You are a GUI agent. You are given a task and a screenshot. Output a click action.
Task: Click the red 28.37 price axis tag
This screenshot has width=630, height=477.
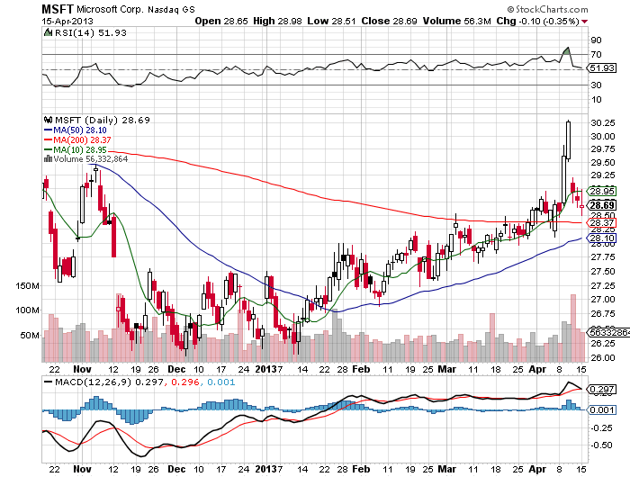tap(601, 222)
